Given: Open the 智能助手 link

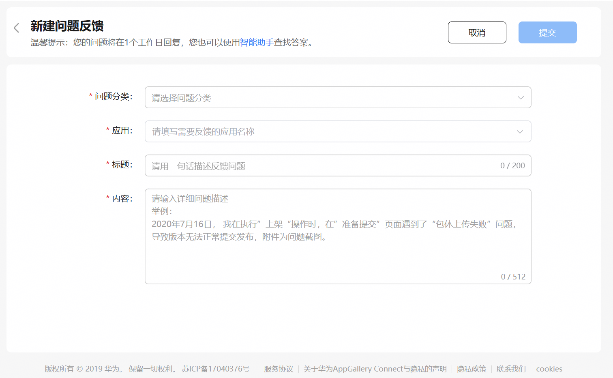Looking at the screenshot, I should tap(257, 42).
